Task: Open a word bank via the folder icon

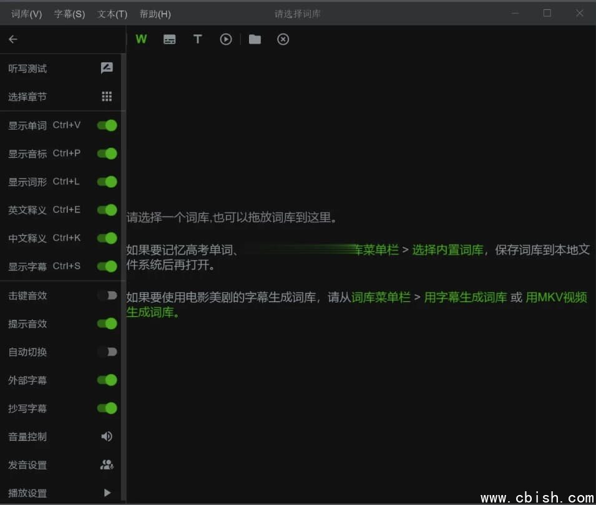Action: coord(254,39)
